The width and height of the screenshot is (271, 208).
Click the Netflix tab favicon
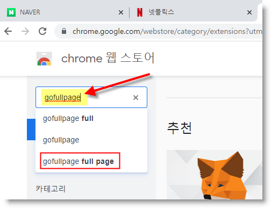(x=140, y=12)
